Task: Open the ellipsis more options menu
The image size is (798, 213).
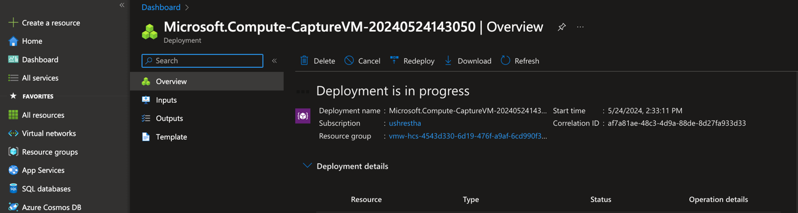Action: 580,27
